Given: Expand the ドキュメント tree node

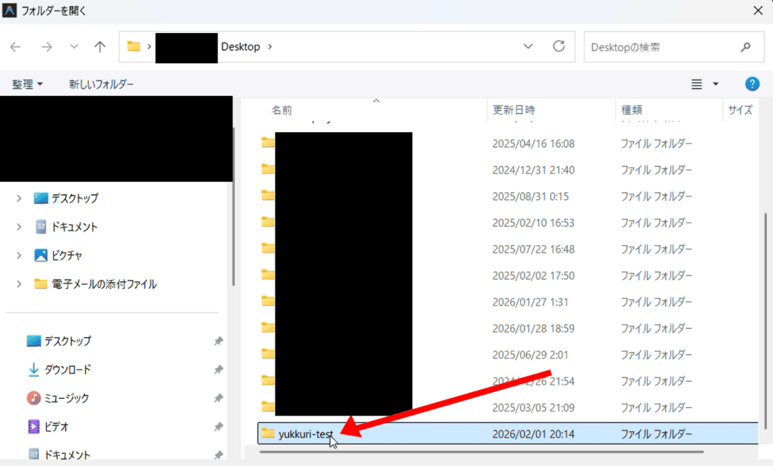Looking at the screenshot, I should pyautogui.click(x=19, y=227).
